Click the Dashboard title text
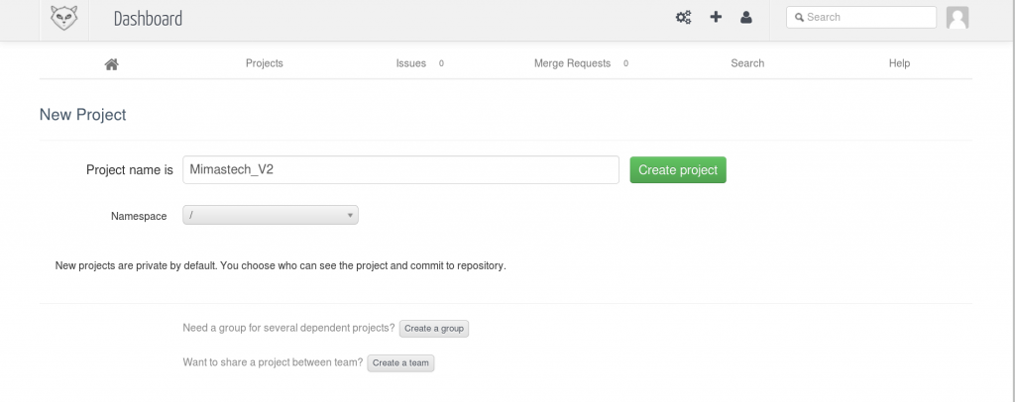The width and height of the screenshot is (1015, 402). tap(149, 19)
